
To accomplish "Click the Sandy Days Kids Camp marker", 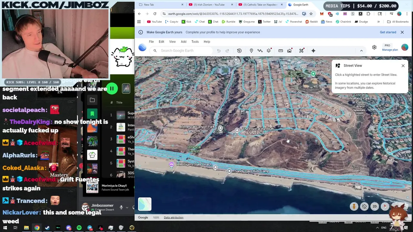I will point(229,171).
